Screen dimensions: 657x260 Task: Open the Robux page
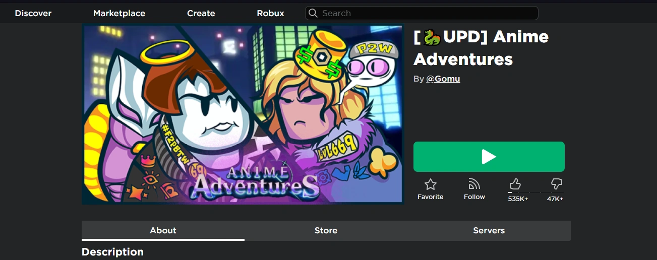pos(270,13)
